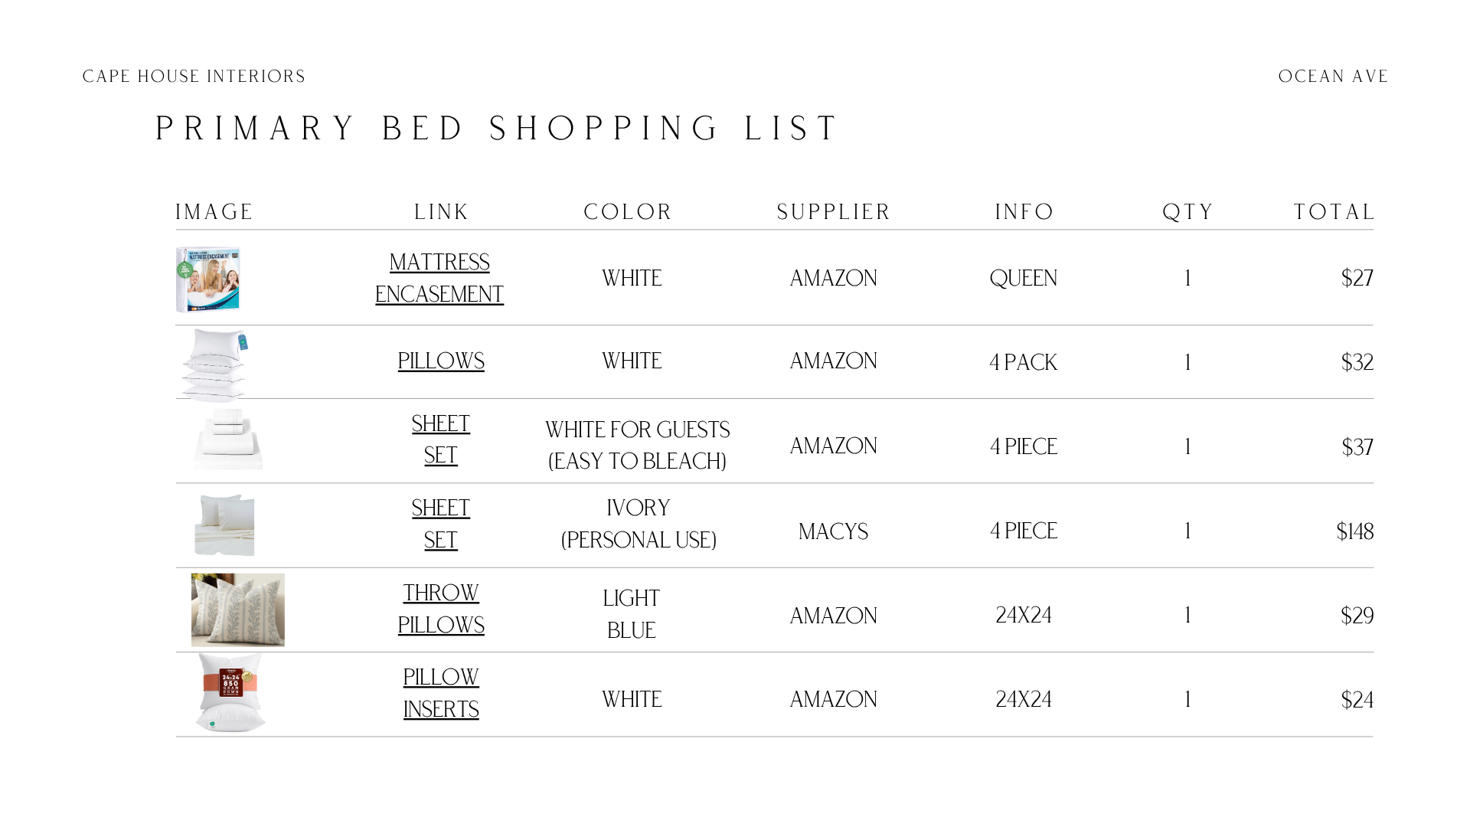The height and width of the screenshot is (827, 1470).
Task: Click the Total column header
Action: (1334, 212)
